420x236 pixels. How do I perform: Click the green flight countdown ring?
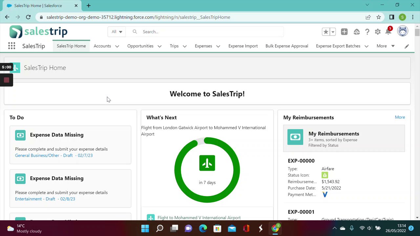click(x=207, y=170)
